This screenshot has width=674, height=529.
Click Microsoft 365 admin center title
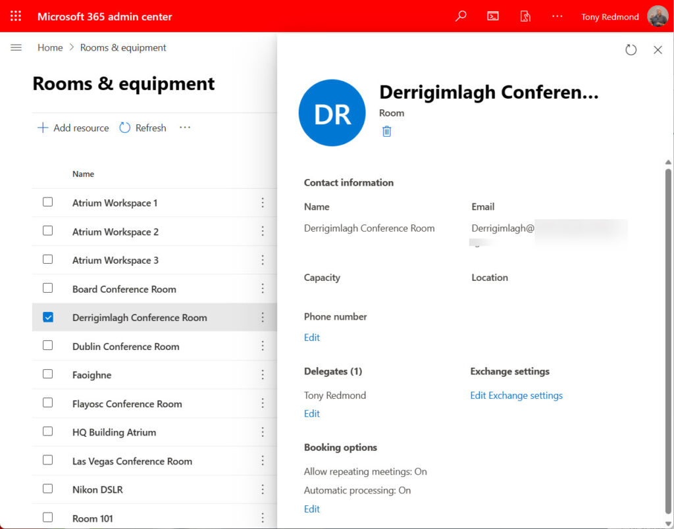(x=105, y=16)
